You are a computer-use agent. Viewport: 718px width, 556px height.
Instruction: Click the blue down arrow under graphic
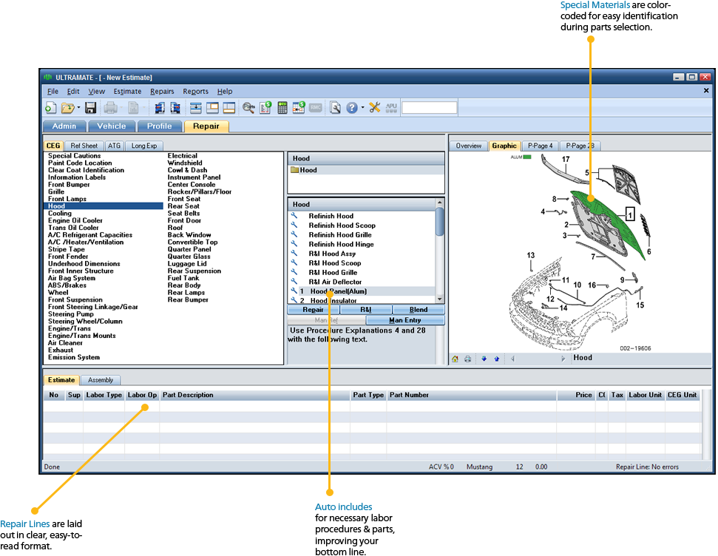(x=484, y=359)
